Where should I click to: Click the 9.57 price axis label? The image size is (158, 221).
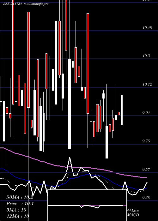147,170
